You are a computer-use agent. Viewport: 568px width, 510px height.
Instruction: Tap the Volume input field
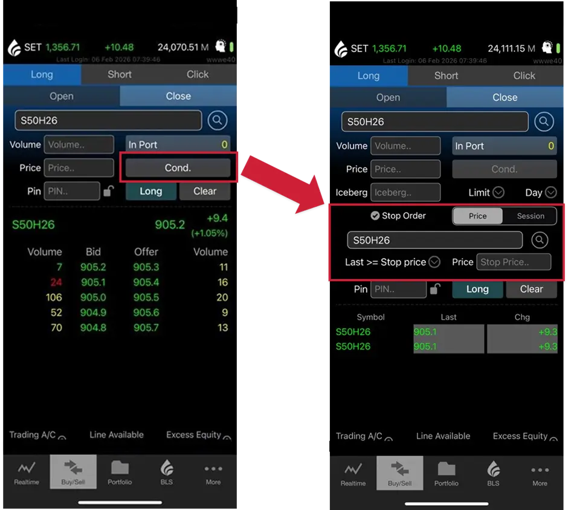click(79, 144)
